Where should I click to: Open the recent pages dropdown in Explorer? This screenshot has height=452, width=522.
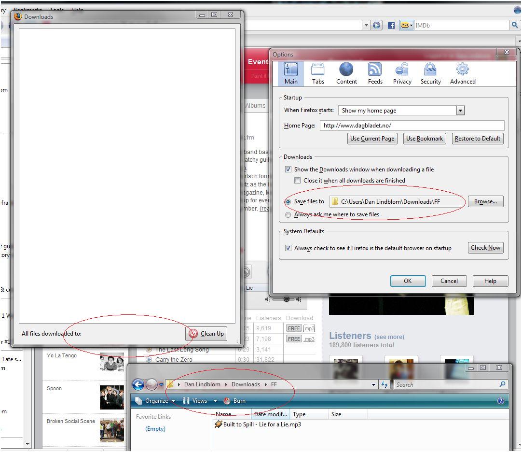point(161,385)
